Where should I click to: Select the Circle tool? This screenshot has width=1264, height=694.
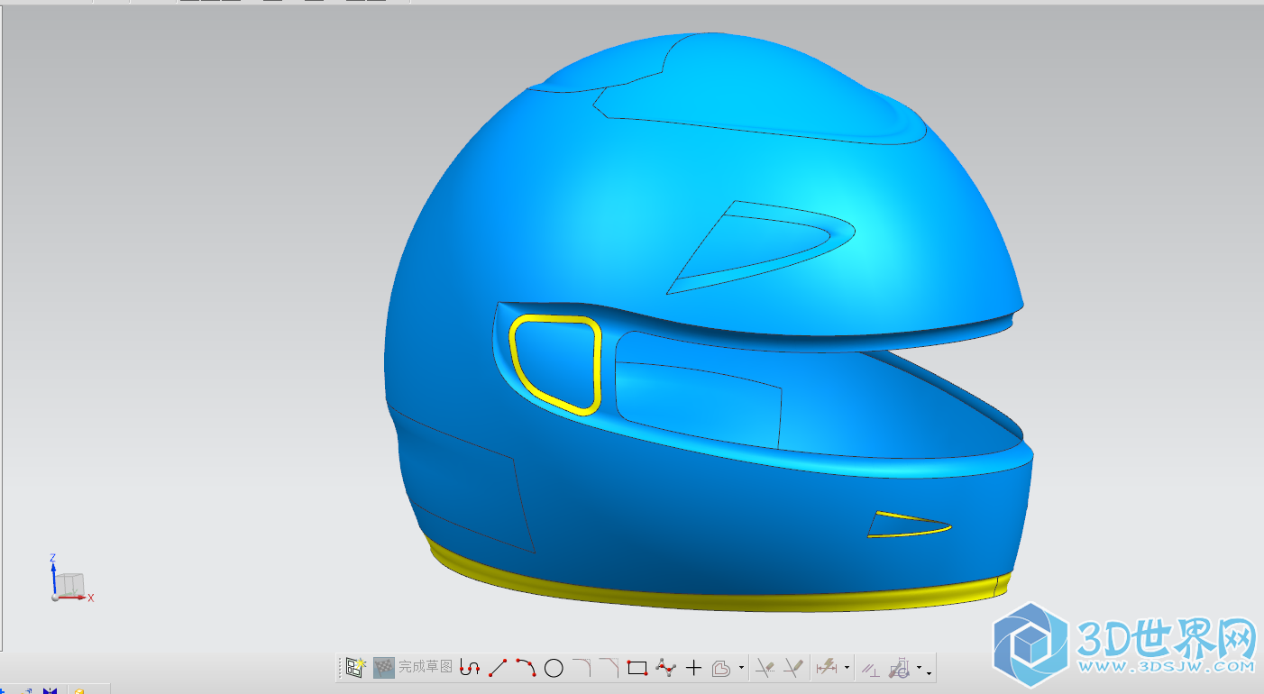point(554,668)
